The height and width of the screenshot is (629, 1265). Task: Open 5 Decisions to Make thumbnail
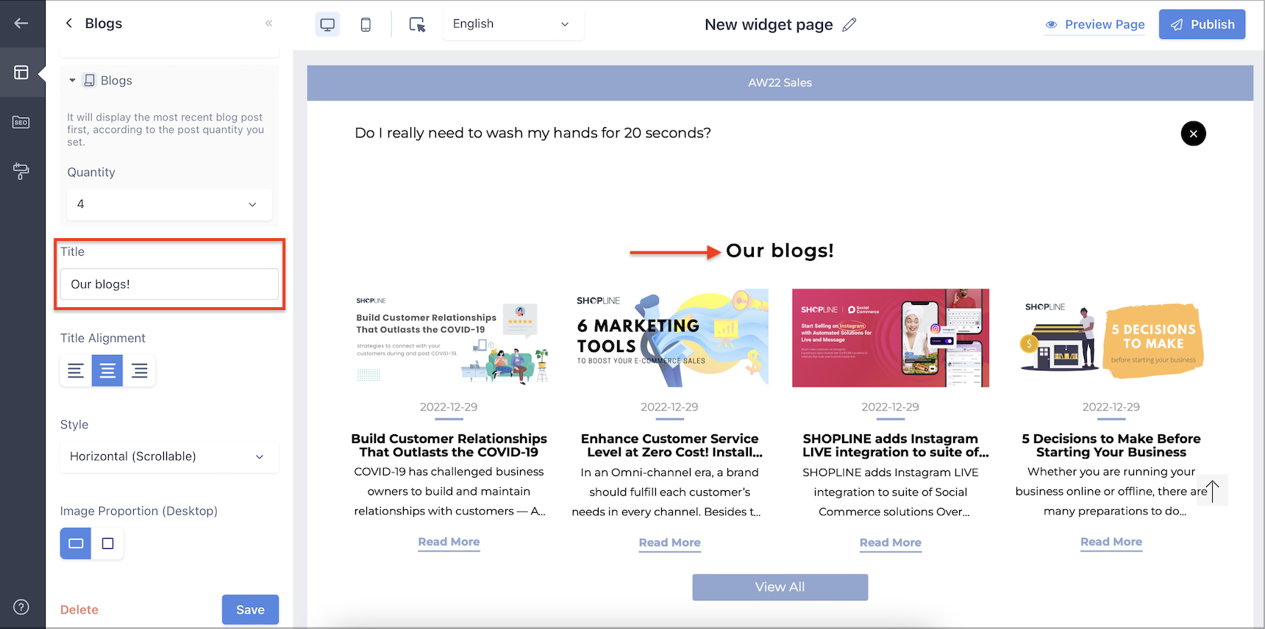coord(1111,338)
